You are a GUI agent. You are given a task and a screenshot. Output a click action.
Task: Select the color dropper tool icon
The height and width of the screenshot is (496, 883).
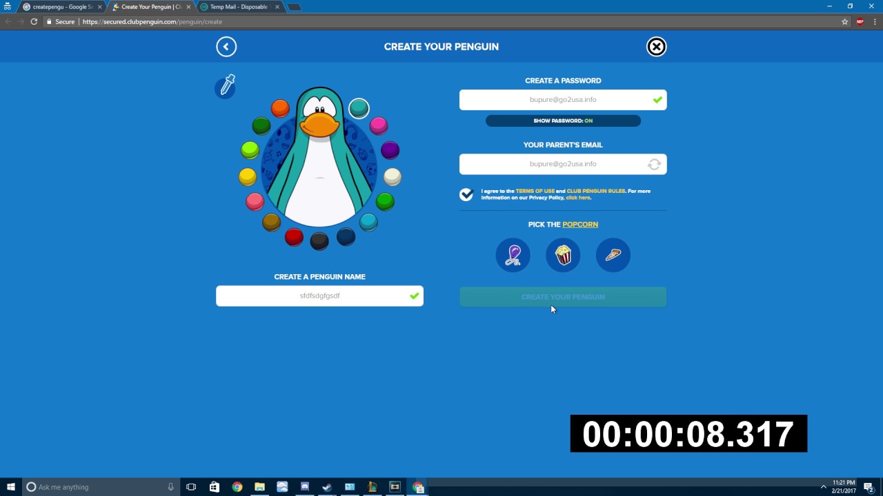point(226,86)
